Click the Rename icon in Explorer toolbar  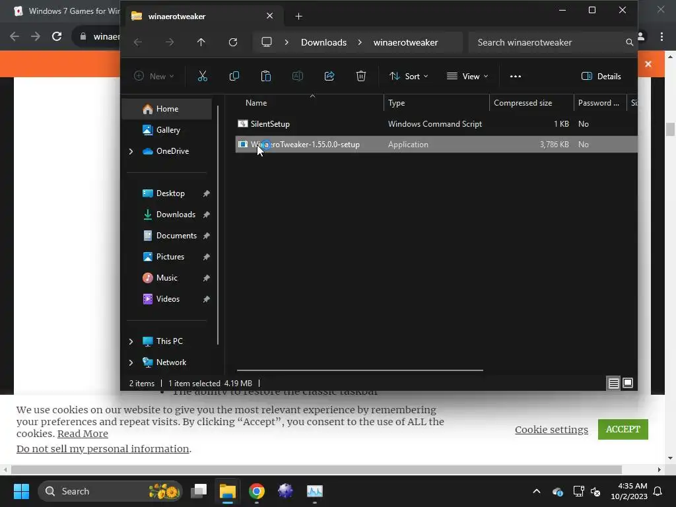[298, 77]
